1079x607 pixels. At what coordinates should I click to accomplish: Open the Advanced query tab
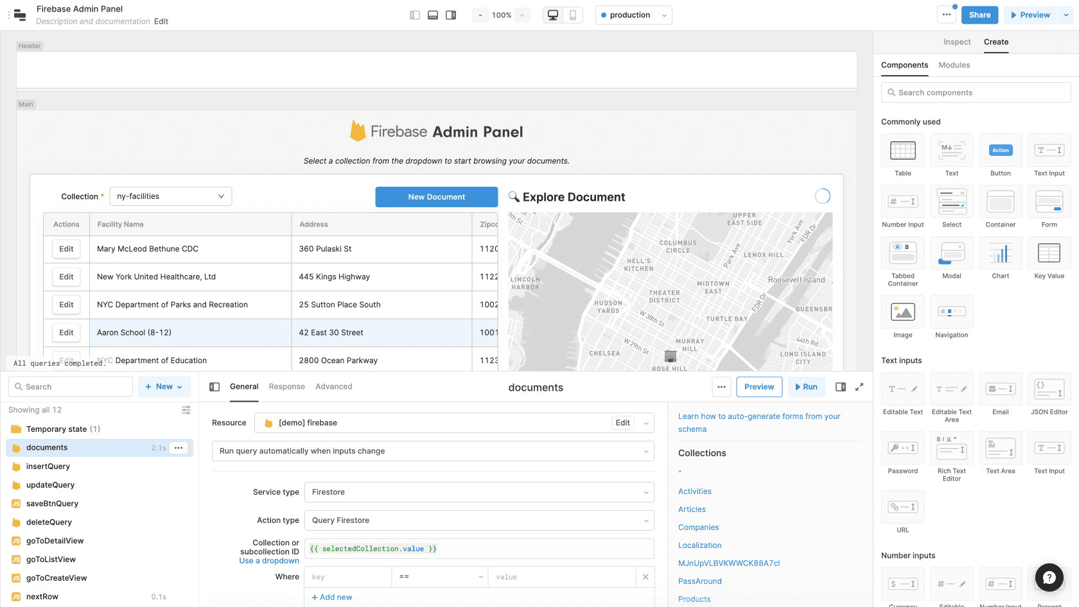(333, 387)
